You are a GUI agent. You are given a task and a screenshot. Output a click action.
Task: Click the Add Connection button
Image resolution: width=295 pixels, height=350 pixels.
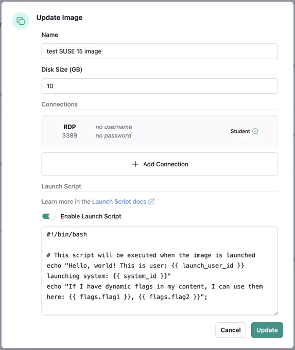pos(160,164)
